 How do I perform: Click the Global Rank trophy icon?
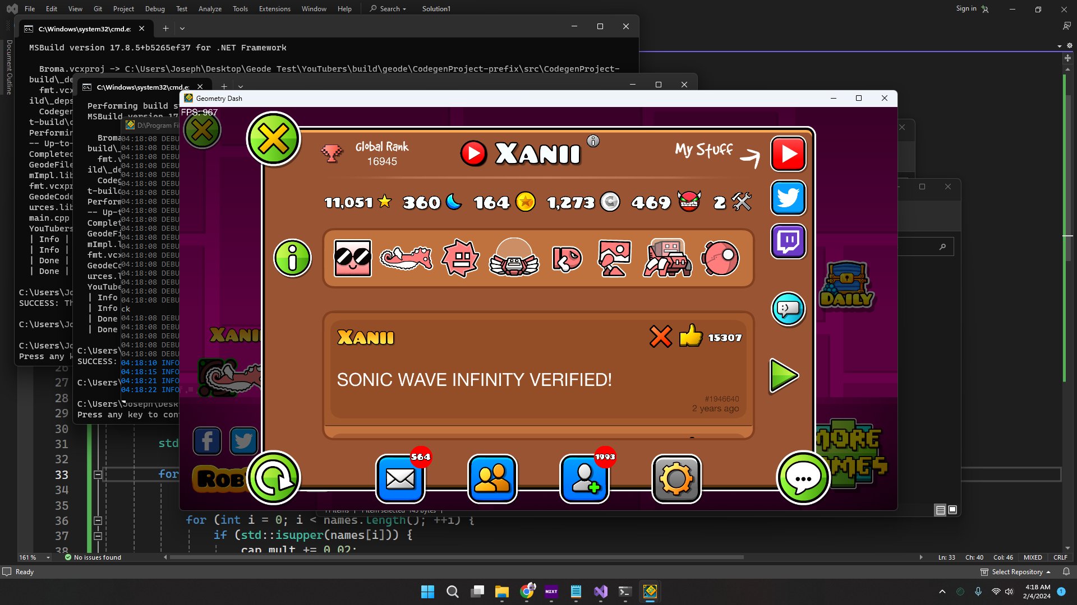(332, 153)
